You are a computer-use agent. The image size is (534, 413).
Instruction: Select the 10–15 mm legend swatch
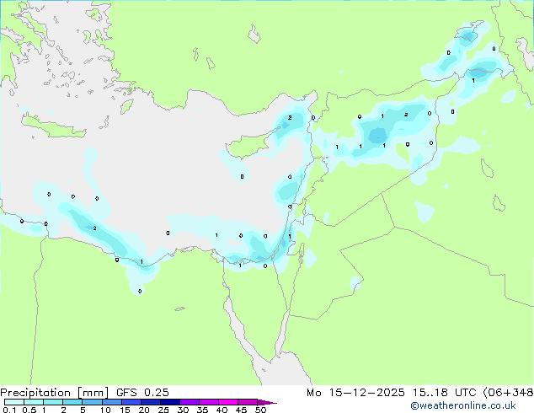click(111, 402)
